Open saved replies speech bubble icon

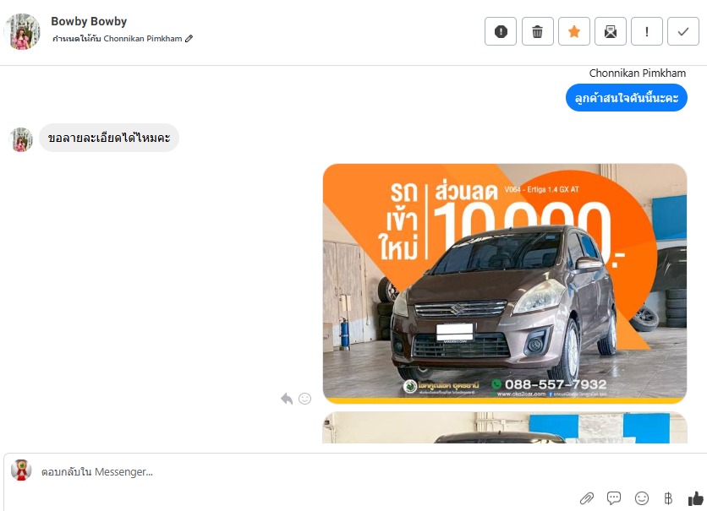pos(614,498)
